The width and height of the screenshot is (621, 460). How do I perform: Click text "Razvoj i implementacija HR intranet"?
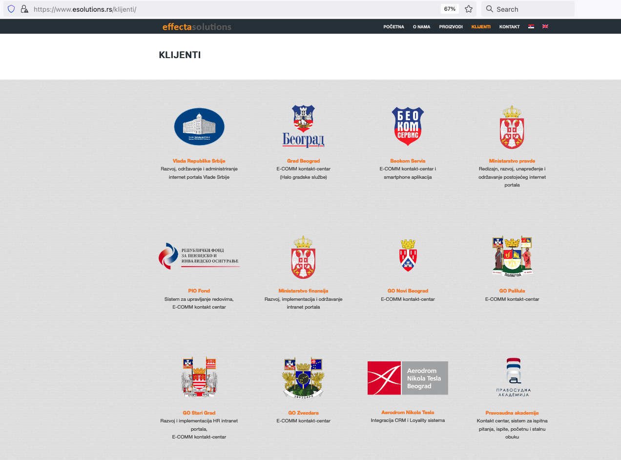point(199,420)
